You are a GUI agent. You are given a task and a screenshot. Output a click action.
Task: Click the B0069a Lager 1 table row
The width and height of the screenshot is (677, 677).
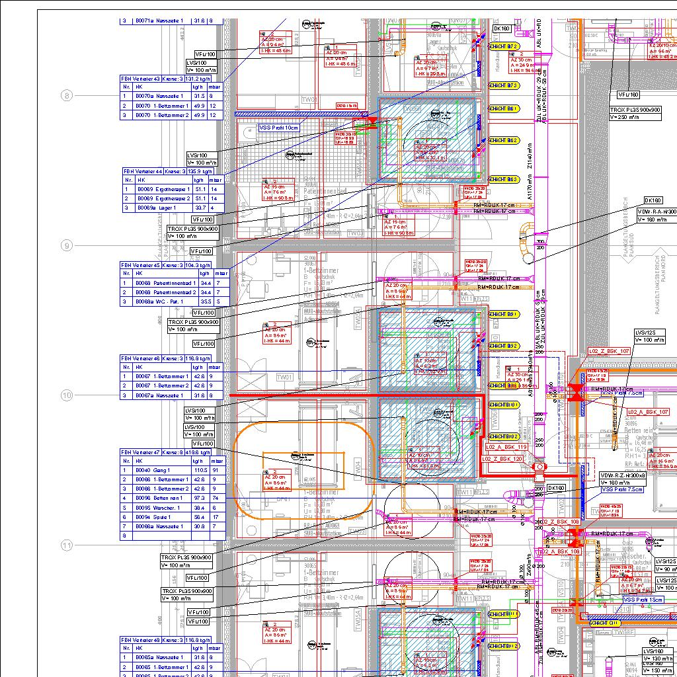[174, 208]
